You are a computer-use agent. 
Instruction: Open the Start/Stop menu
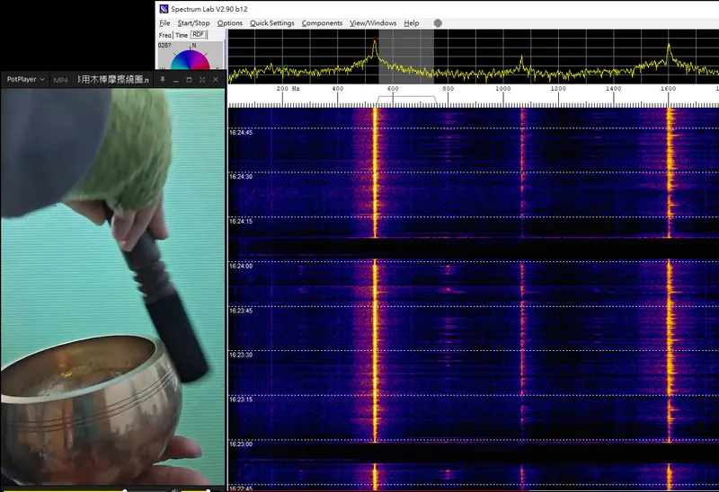[193, 22]
